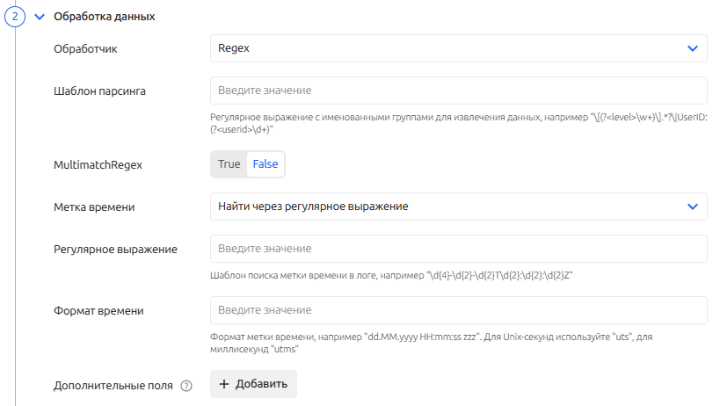Click the "Метка времени" label
This screenshot has height=406, width=720.
(x=94, y=207)
